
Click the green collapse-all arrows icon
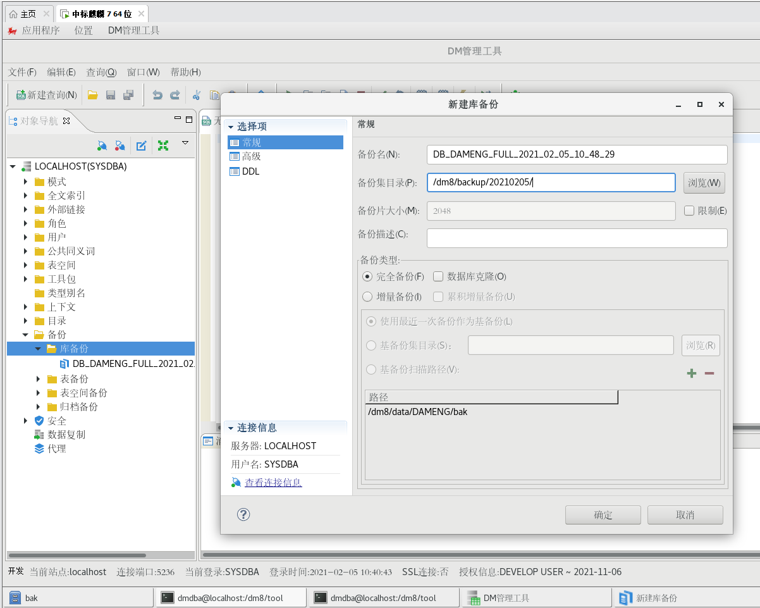[x=163, y=146]
